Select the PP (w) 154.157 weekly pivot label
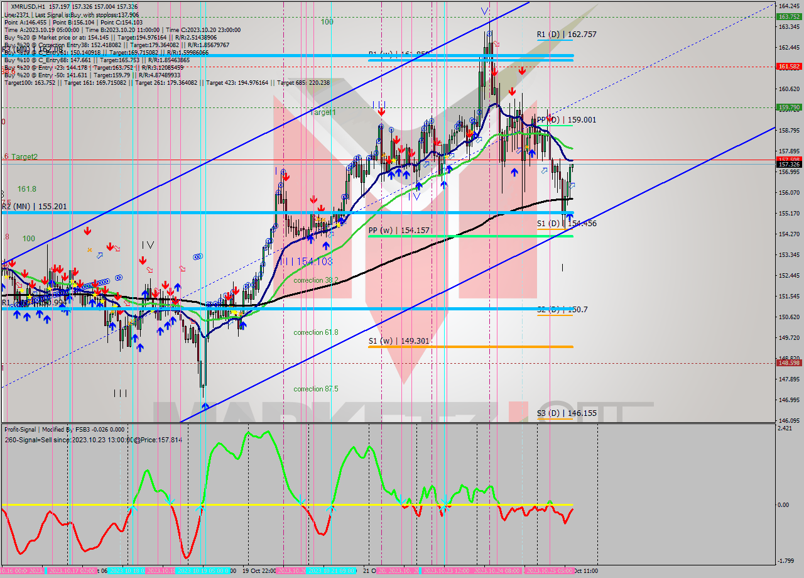 point(399,231)
